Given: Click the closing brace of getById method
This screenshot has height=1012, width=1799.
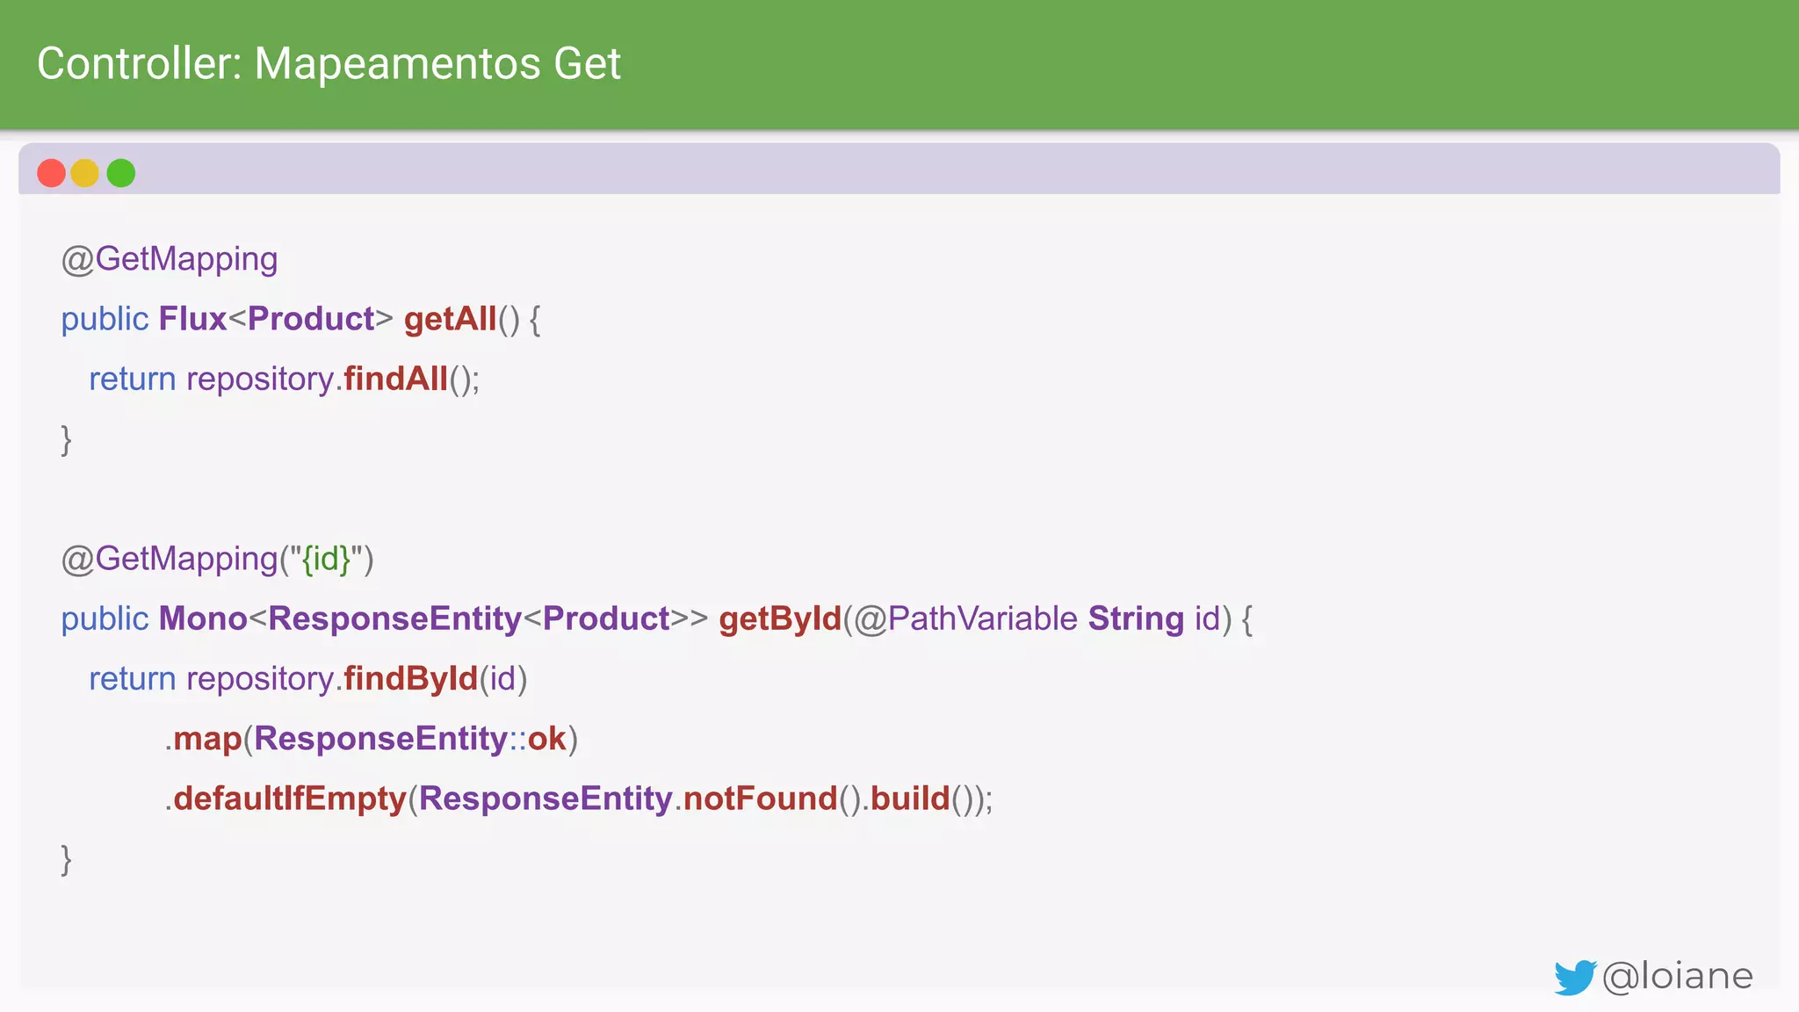Looking at the screenshot, I should (66, 859).
